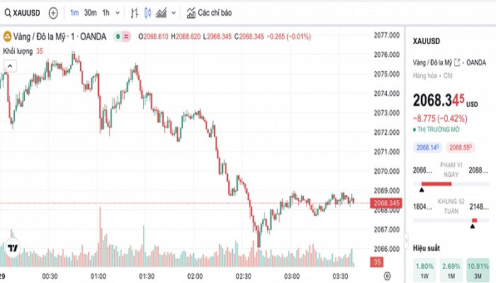The image size is (496, 283).
Task: Choose the 1h timeframe
Action: pyautogui.click(x=106, y=13)
